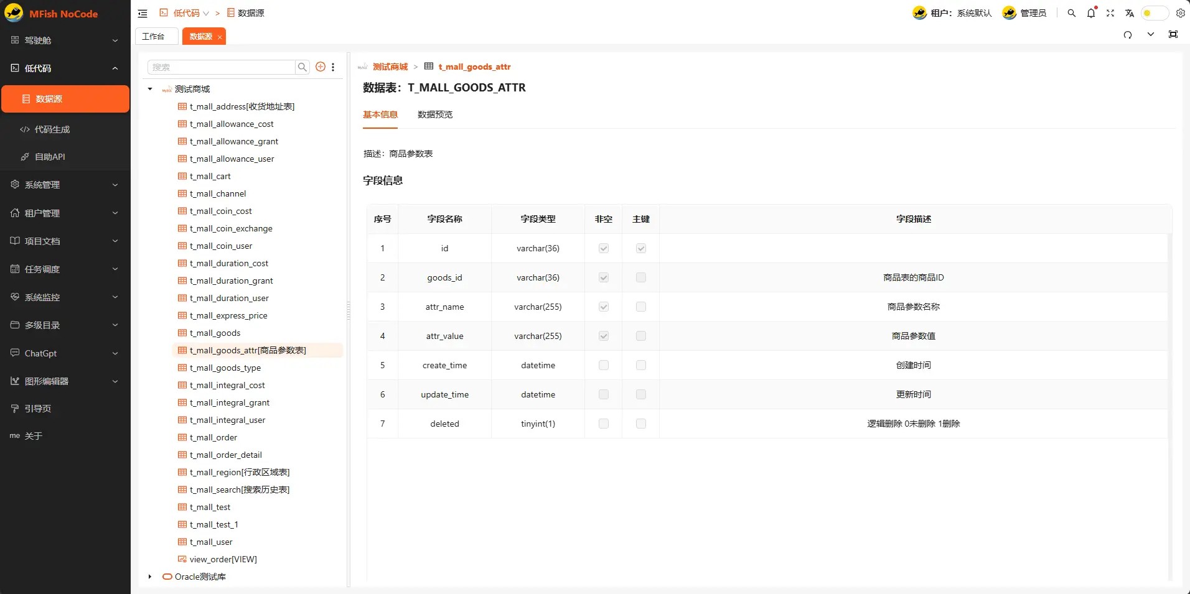This screenshot has width=1190, height=594.
Task: Open the settings gear icon
Action: [x=1180, y=13]
